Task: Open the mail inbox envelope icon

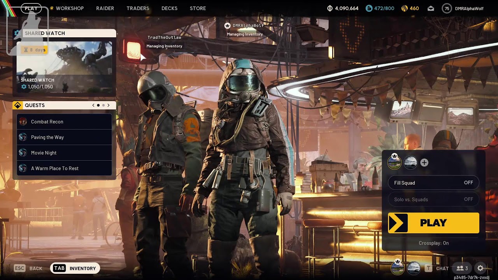Action: coord(431,8)
